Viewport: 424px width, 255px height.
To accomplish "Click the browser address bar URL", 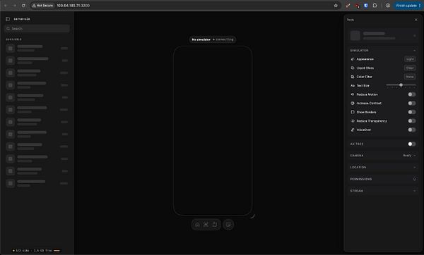I will point(73,6).
